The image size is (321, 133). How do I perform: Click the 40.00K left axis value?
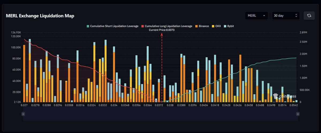pos(17,81)
